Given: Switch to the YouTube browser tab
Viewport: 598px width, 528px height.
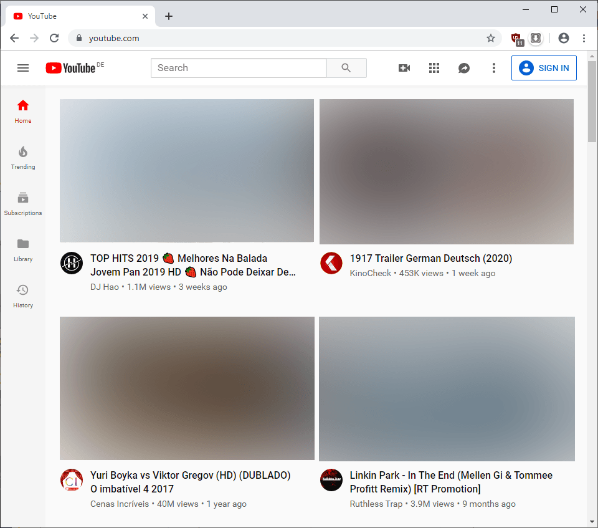Looking at the screenshot, I should (75, 16).
